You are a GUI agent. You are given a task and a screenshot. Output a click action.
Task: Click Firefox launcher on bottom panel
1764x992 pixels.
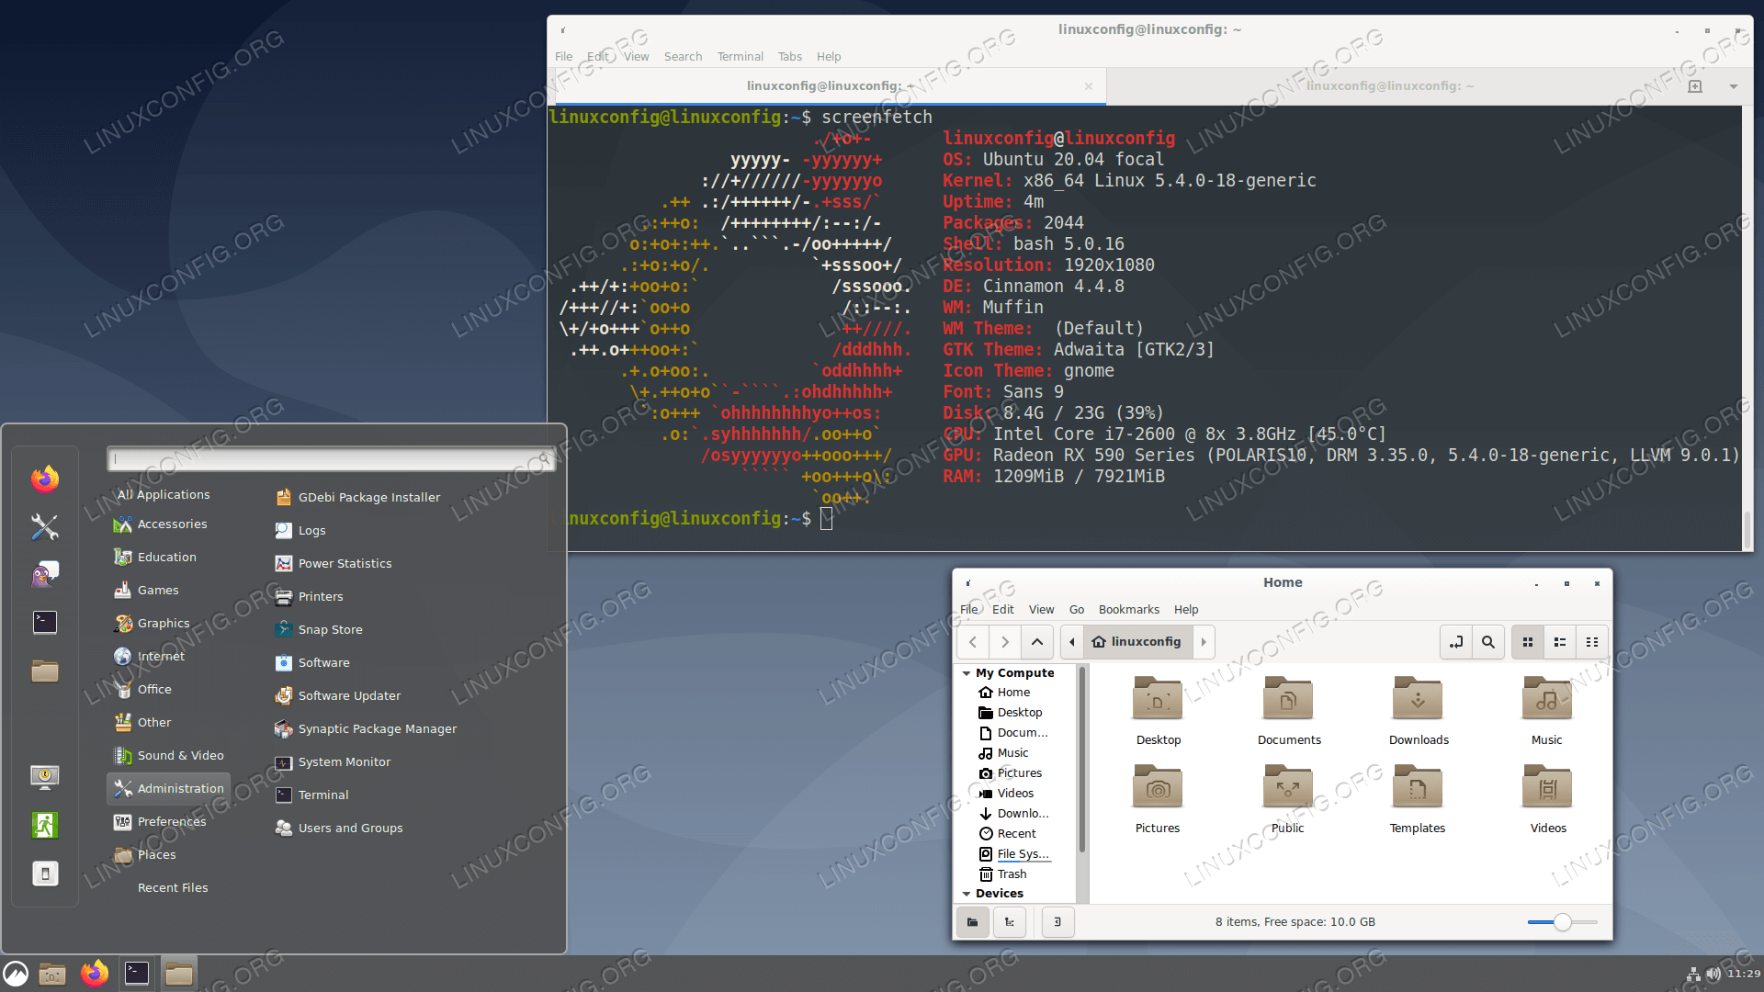(95, 974)
